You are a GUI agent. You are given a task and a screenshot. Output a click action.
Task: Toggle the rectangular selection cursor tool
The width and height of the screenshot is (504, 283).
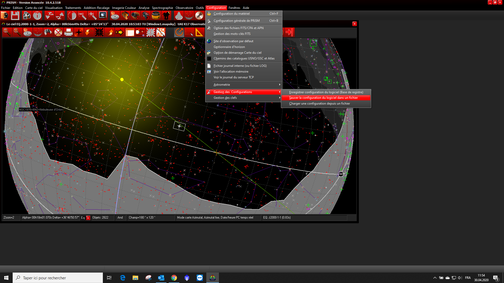[189, 32]
